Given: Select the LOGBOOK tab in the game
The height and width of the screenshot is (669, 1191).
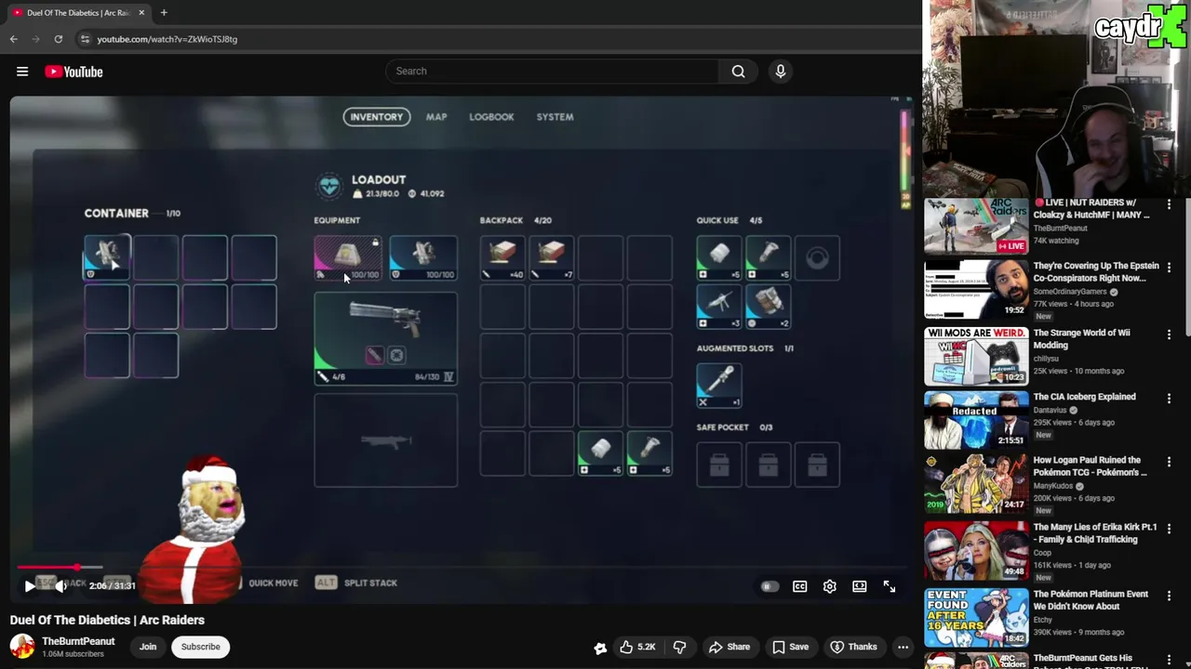Looking at the screenshot, I should [x=491, y=117].
